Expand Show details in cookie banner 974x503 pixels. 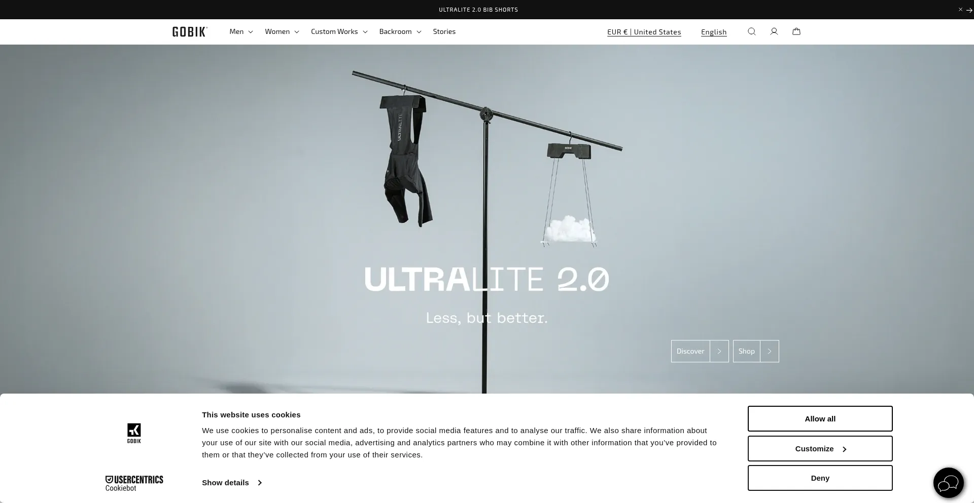click(232, 483)
